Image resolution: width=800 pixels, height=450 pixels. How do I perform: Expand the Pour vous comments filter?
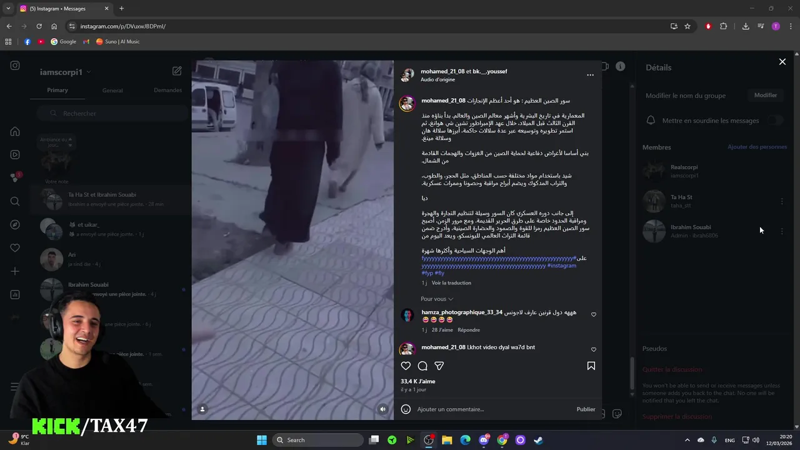click(437, 299)
